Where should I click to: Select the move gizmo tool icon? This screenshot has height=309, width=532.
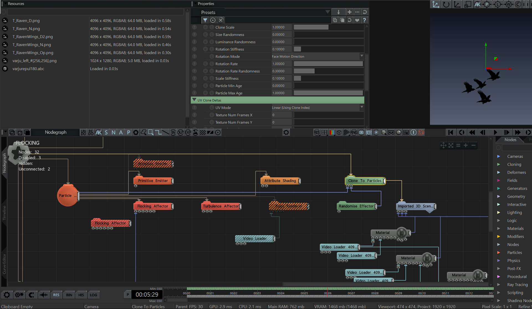click(x=436, y=4)
